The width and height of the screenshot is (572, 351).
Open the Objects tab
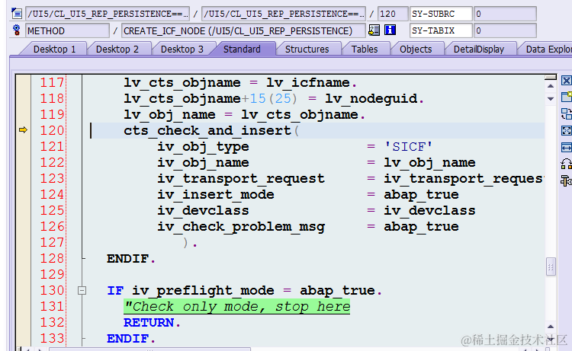click(x=416, y=49)
